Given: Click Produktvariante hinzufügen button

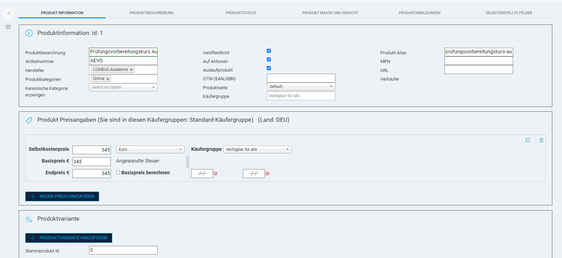Looking at the screenshot, I should click(69, 238).
